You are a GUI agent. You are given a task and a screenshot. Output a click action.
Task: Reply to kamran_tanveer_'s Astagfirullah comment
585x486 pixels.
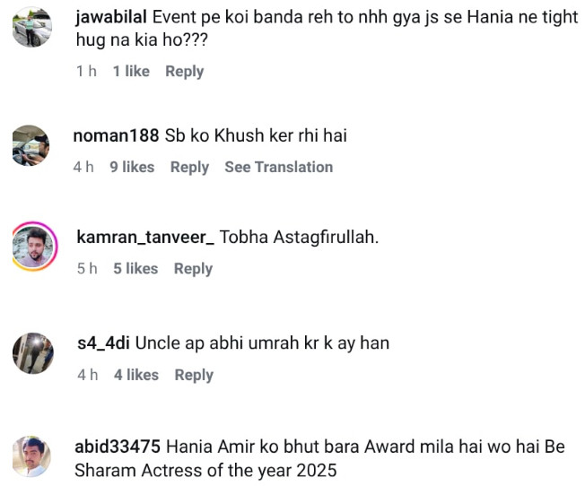pyautogui.click(x=193, y=268)
